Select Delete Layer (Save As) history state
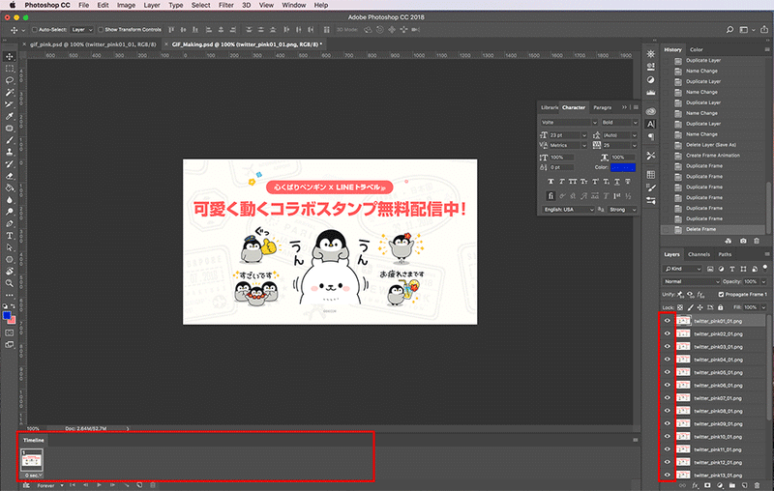 [713, 145]
